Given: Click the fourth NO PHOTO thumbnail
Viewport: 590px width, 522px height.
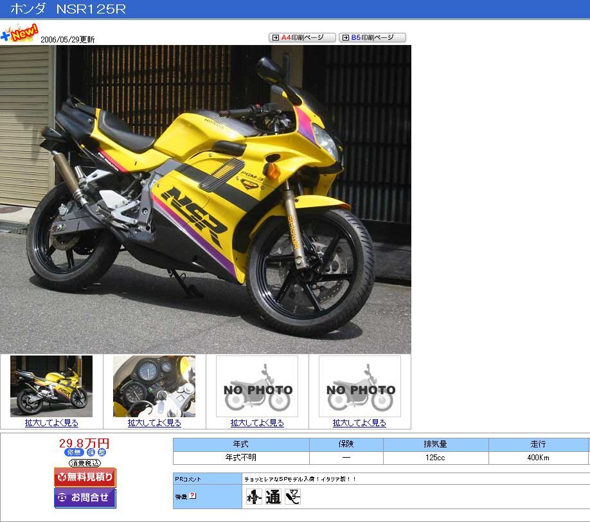Looking at the screenshot, I should pyautogui.click(x=360, y=386).
